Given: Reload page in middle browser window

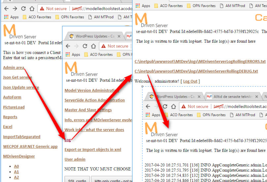Looking at the screenshot, I should 85,46.
